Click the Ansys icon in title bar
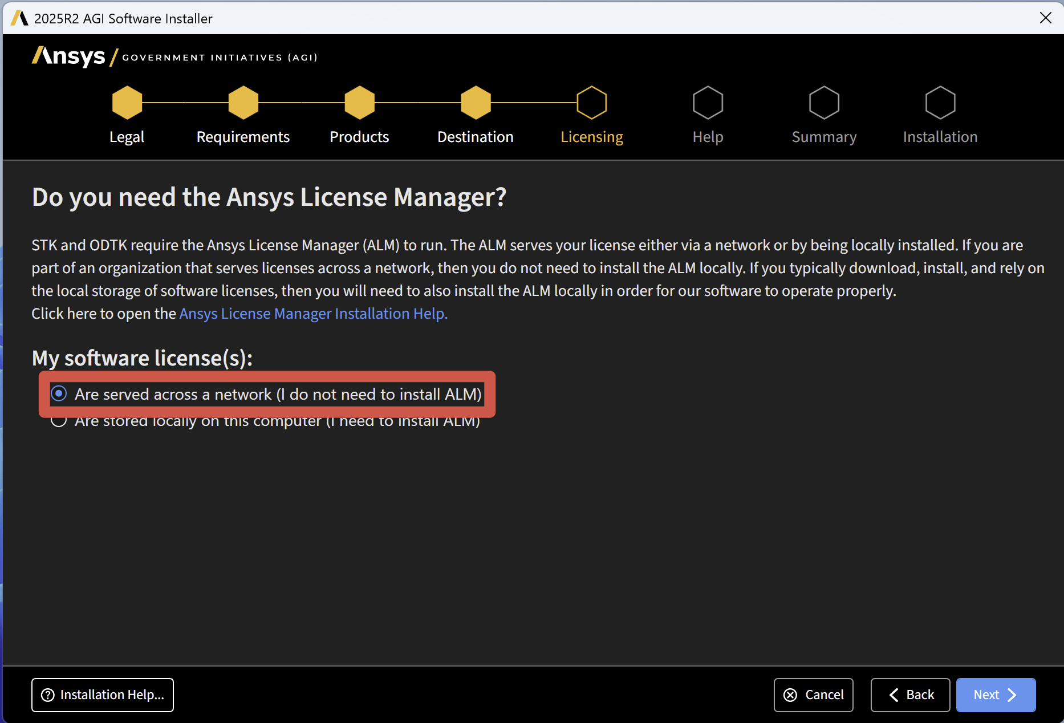 click(19, 18)
